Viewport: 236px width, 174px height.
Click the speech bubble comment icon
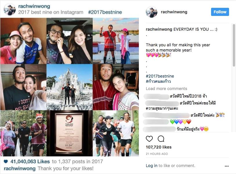click(x=161, y=139)
